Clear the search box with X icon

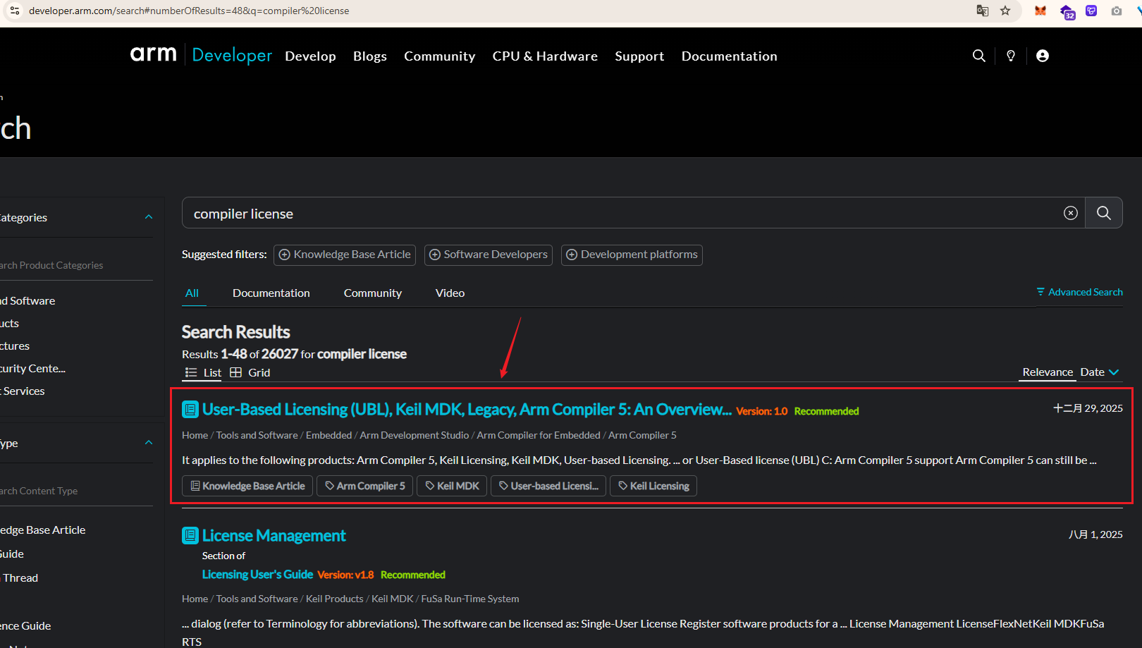coord(1070,213)
